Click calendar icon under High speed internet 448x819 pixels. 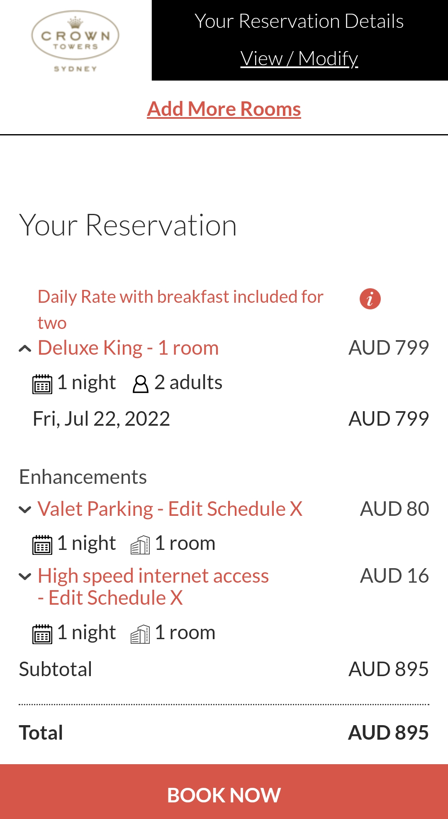[42, 634]
